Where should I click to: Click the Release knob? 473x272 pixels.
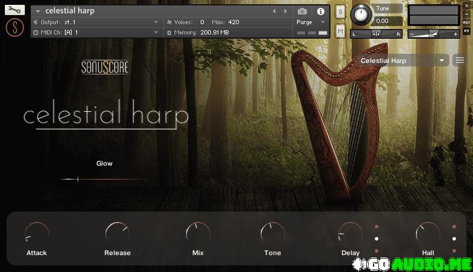click(118, 233)
